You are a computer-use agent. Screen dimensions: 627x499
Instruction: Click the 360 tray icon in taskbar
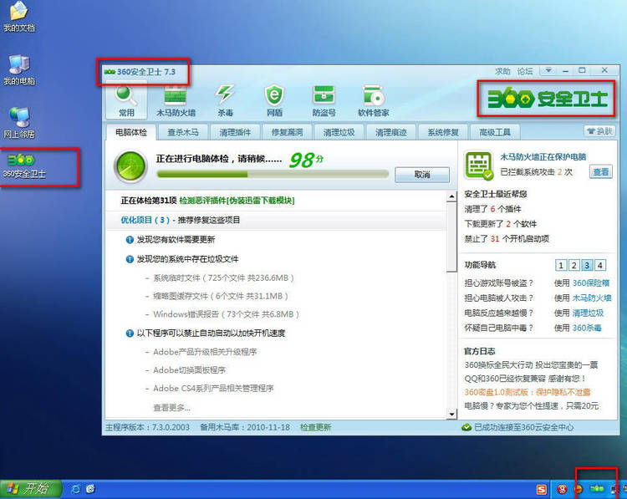point(597,489)
